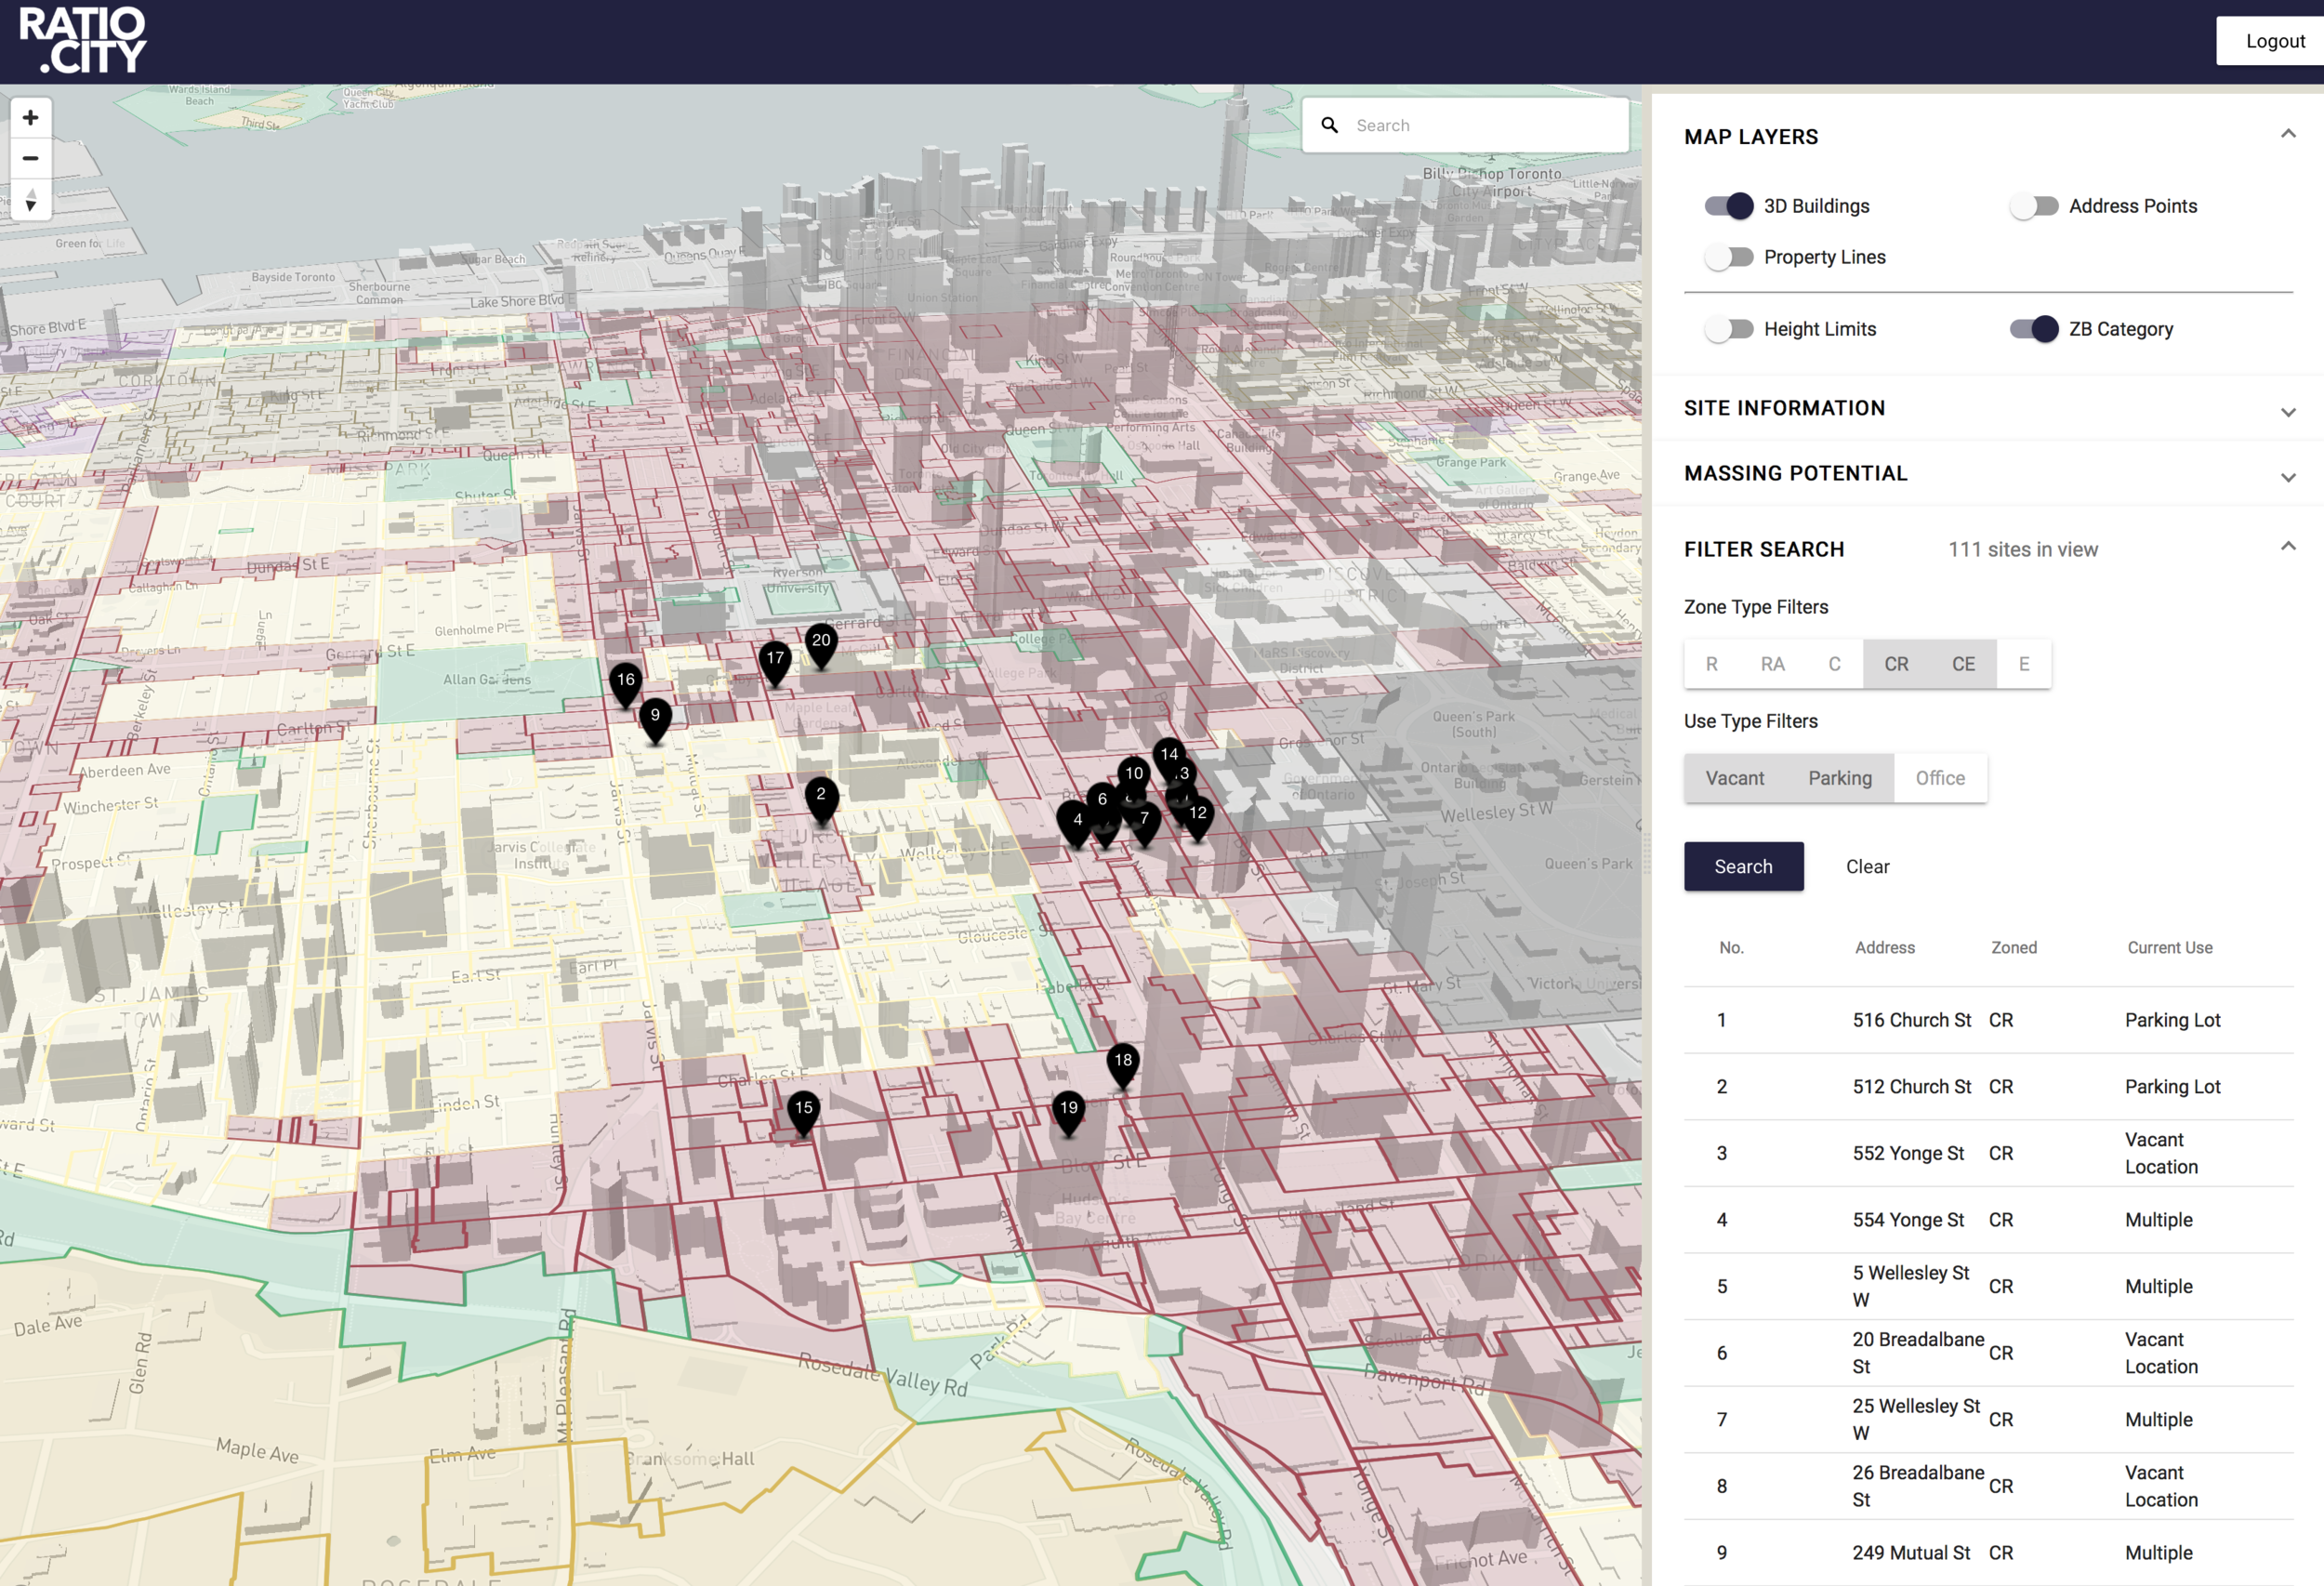Open the 5 Wellesley St W row
Screen dimensions: 2324x1586
[x=1988, y=1286]
